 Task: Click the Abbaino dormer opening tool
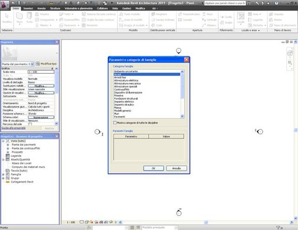coord(209,25)
